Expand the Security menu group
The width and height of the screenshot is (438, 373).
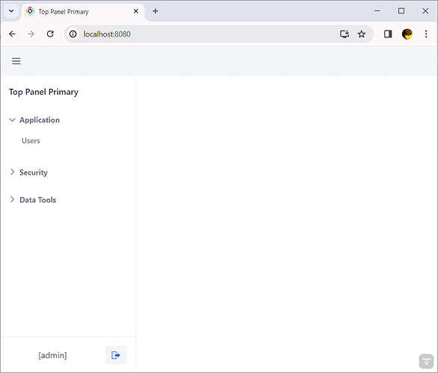click(x=28, y=172)
